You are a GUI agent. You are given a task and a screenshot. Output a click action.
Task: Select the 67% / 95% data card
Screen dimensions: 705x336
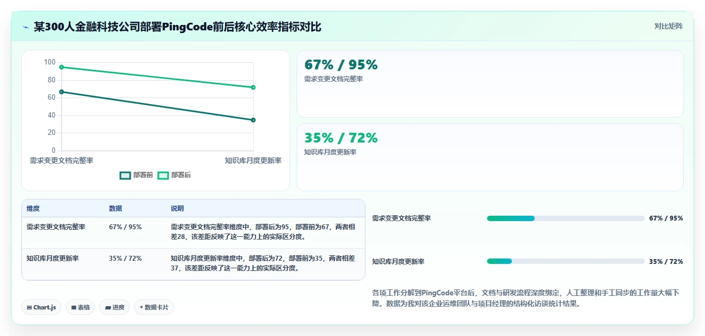click(490, 83)
